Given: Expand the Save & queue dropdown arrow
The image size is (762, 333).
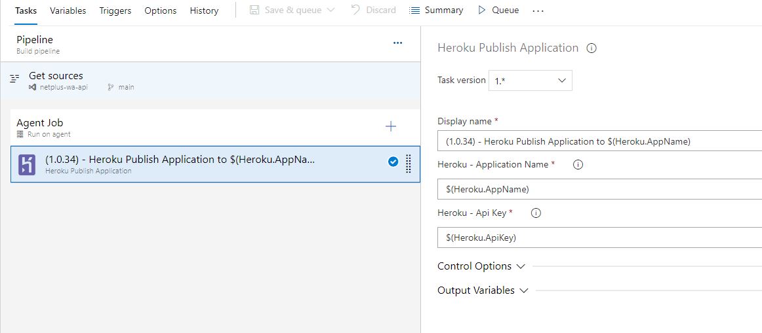Looking at the screenshot, I should click(x=331, y=10).
